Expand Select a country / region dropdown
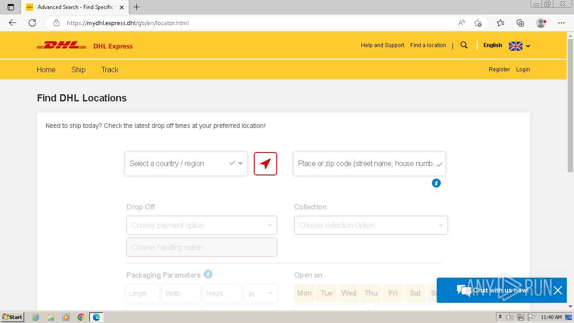The image size is (574, 323). click(x=186, y=164)
